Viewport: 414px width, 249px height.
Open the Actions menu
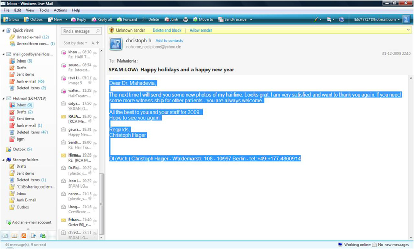pyautogui.click(x=60, y=10)
